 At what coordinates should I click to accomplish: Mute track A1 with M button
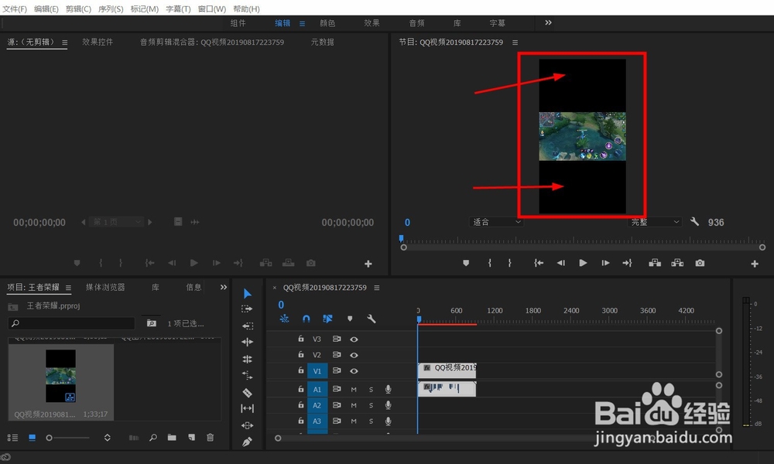tap(354, 390)
